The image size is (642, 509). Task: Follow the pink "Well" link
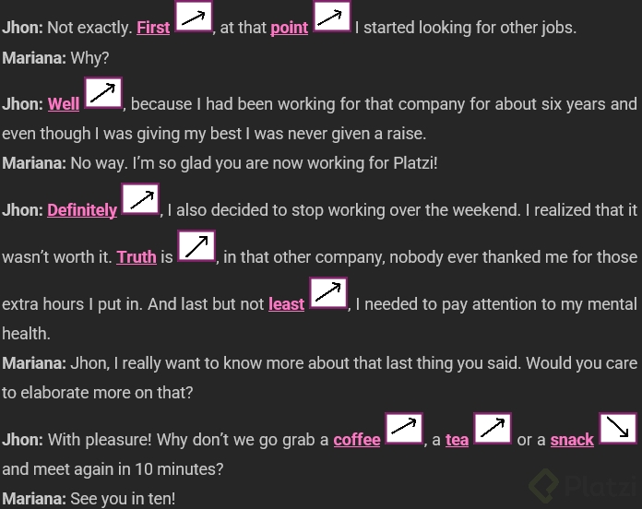64,104
